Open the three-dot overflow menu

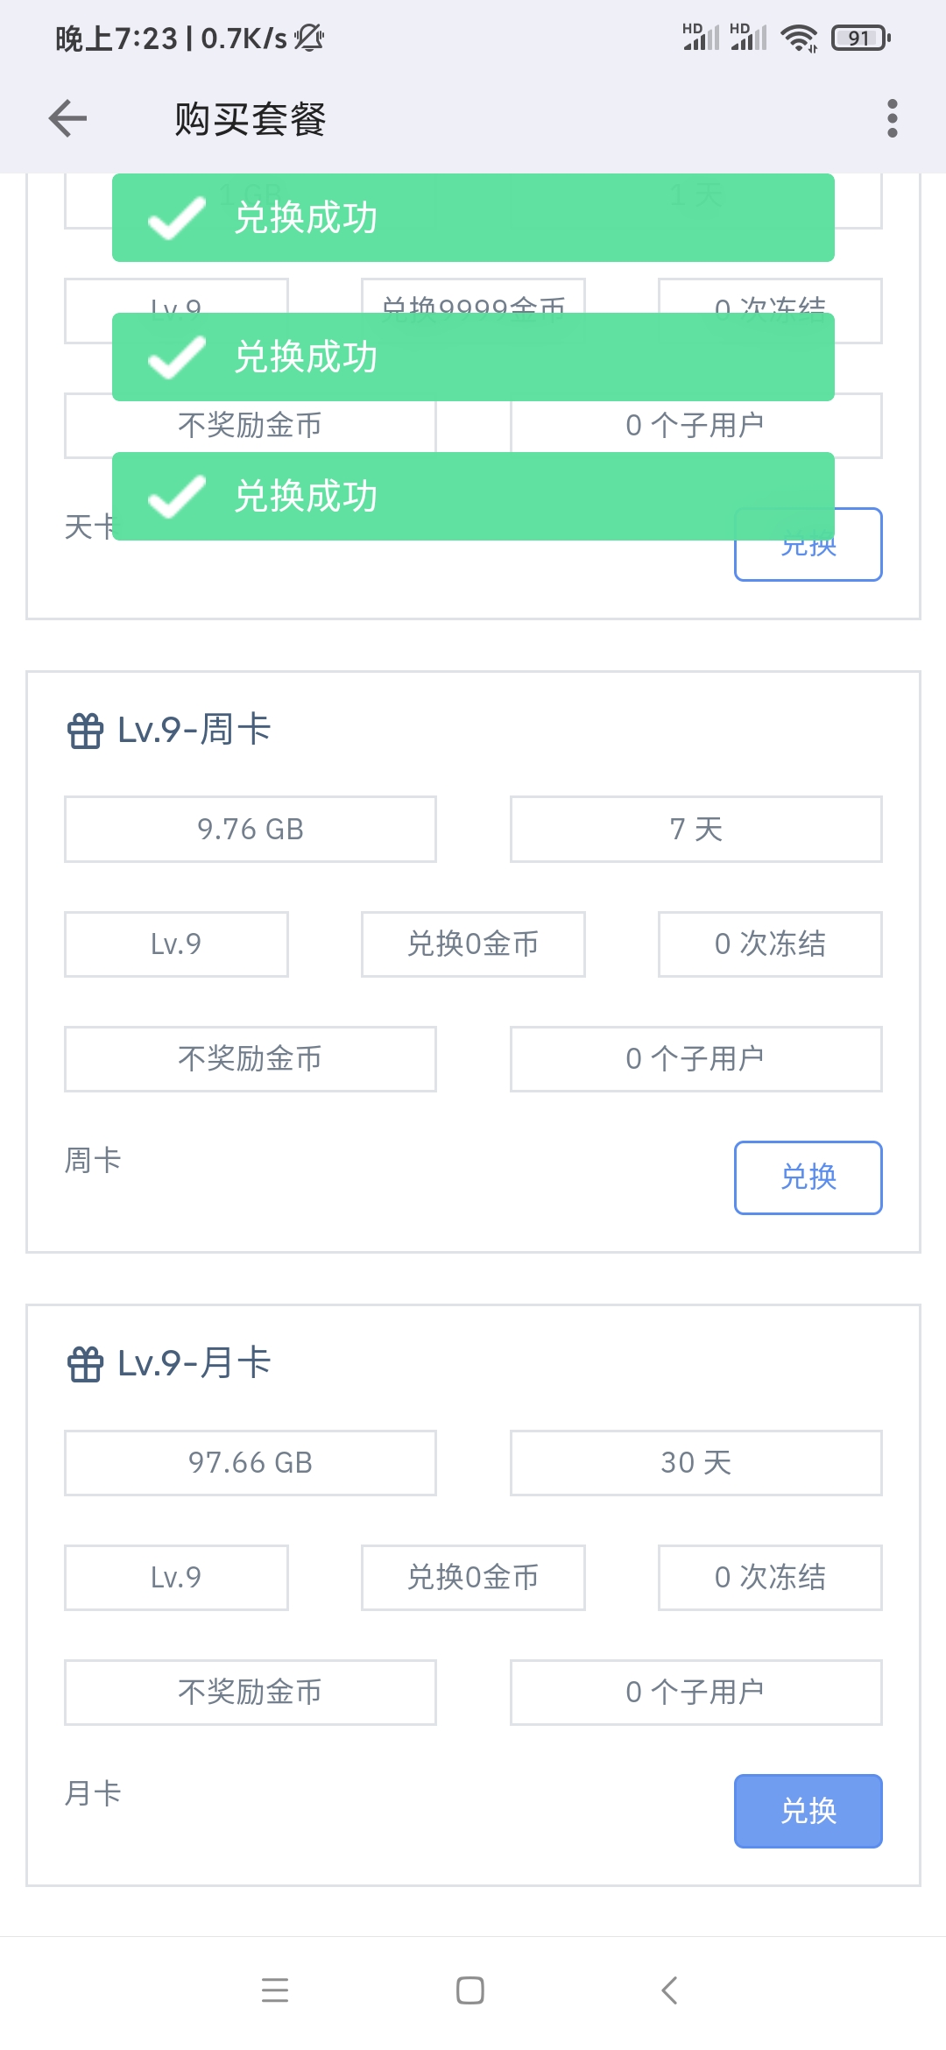pos(892,118)
